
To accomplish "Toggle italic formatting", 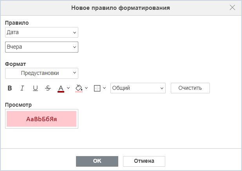I will [22, 88].
